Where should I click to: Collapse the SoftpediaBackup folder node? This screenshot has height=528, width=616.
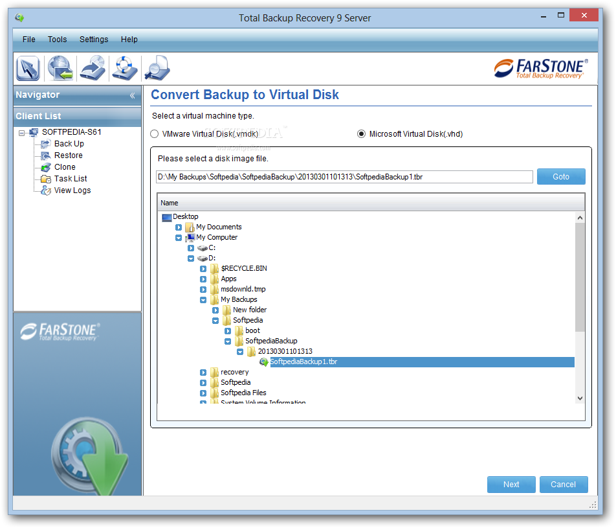[x=228, y=341]
